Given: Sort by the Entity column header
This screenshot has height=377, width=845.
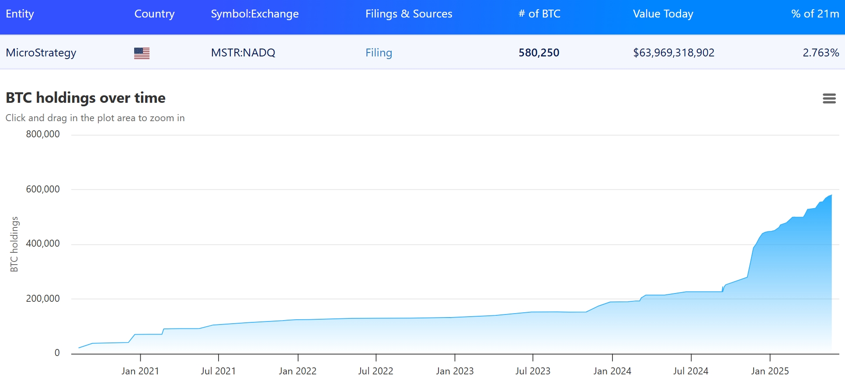Looking at the screenshot, I should coord(20,14).
